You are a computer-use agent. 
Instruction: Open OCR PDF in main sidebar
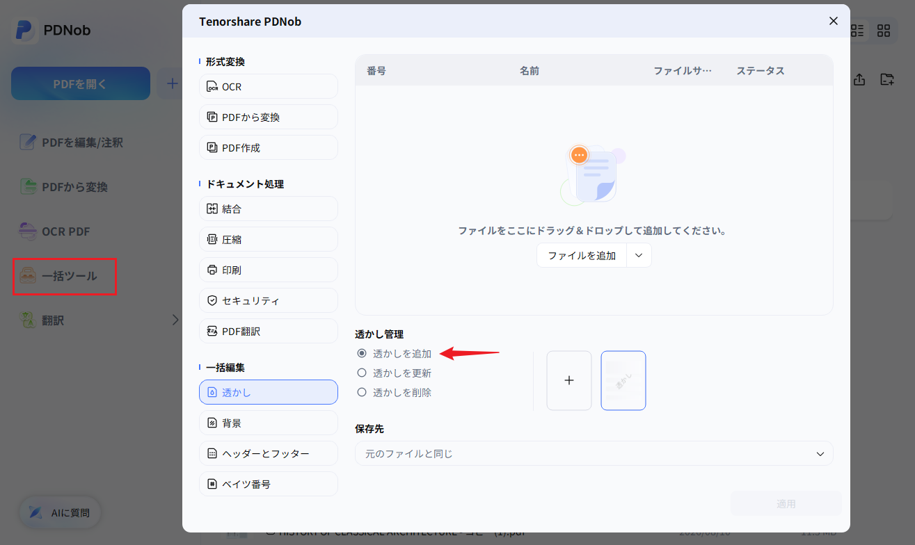[x=56, y=231]
